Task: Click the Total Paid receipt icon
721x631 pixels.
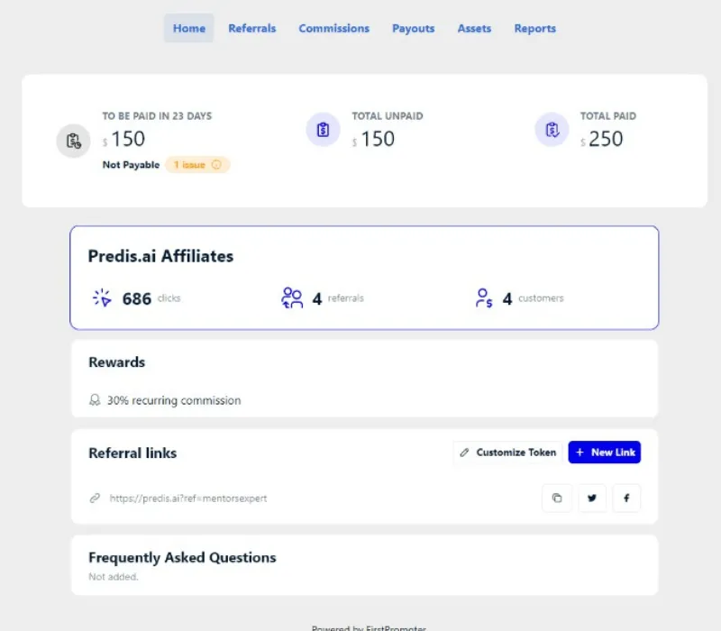Action: tap(552, 130)
